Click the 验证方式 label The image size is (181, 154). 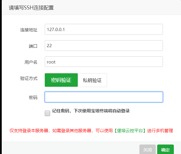click(x=29, y=78)
